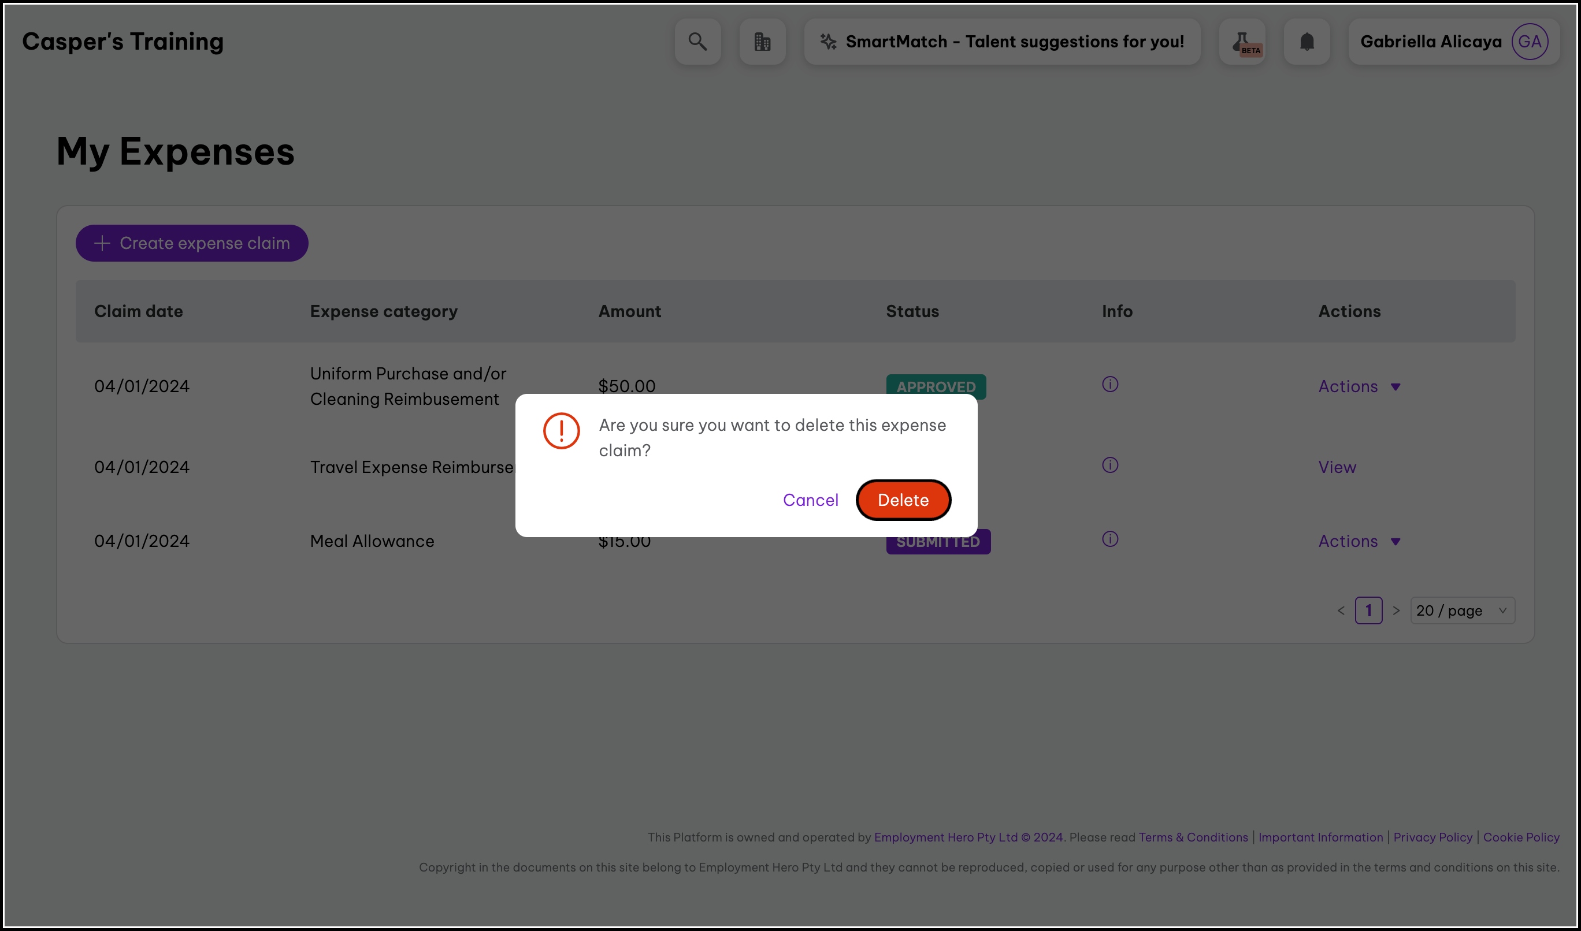Open the Terms & Conditions link
The image size is (1581, 931).
coord(1193,837)
